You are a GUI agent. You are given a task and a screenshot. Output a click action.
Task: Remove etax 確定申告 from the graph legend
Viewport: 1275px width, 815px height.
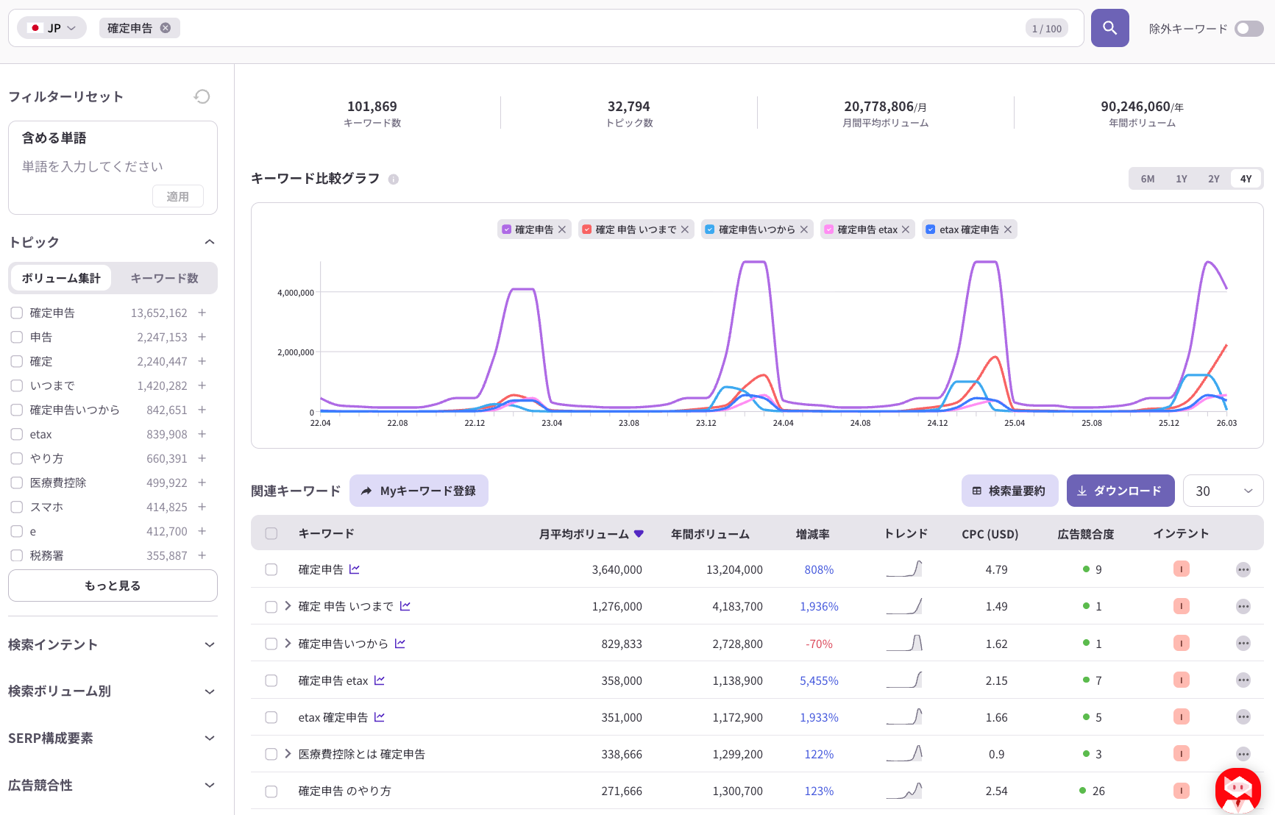point(1008,229)
